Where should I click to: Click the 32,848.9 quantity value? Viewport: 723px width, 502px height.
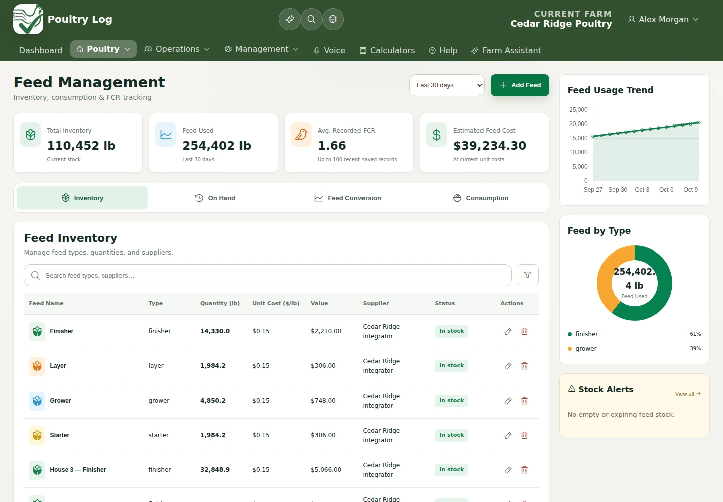(215, 470)
